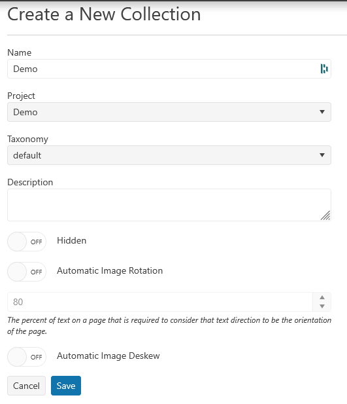Image resolution: width=347 pixels, height=404 pixels.
Task: Click the Create a New Collection heading
Action: (x=104, y=14)
